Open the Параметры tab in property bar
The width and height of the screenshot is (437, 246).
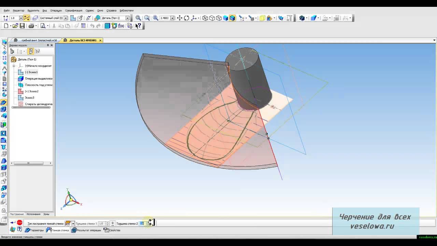[x=34, y=230]
